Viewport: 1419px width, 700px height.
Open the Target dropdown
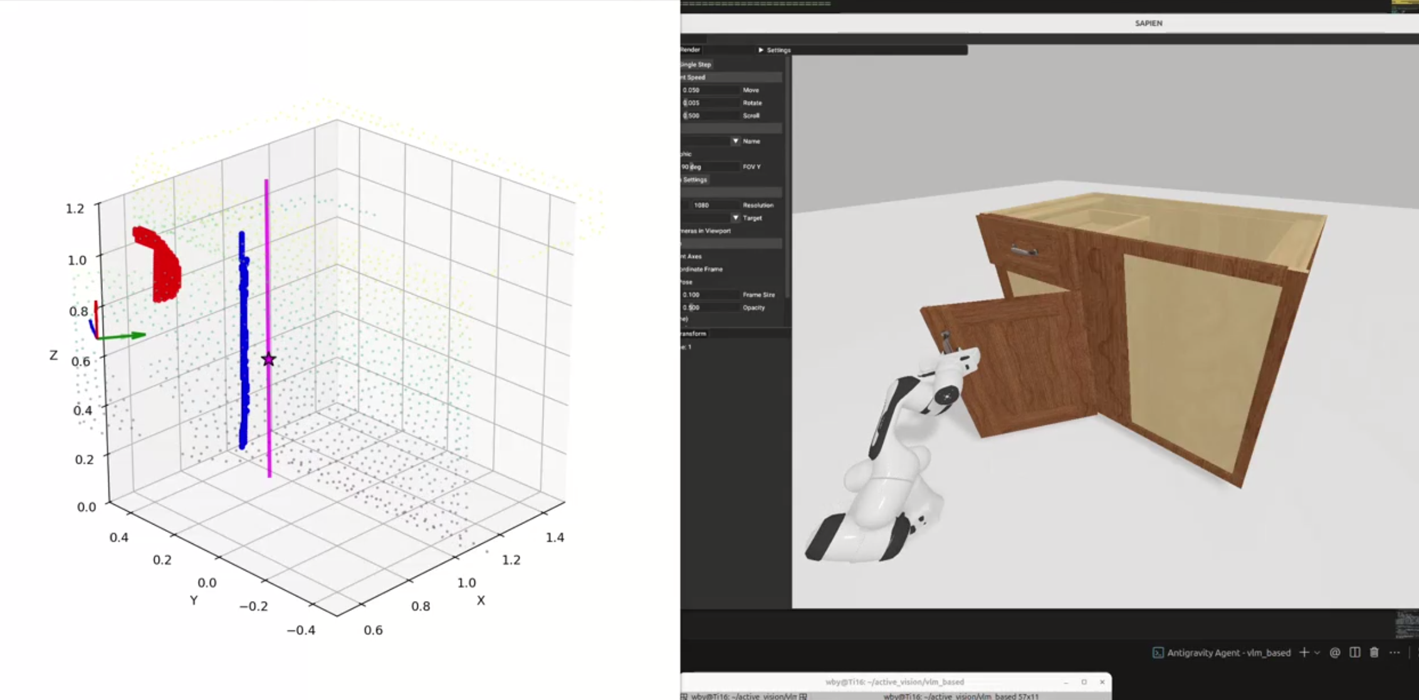coord(735,218)
